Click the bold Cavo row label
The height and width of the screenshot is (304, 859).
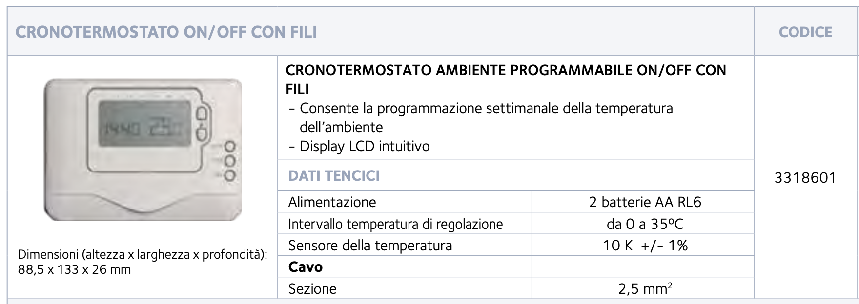(x=306, y=267)
